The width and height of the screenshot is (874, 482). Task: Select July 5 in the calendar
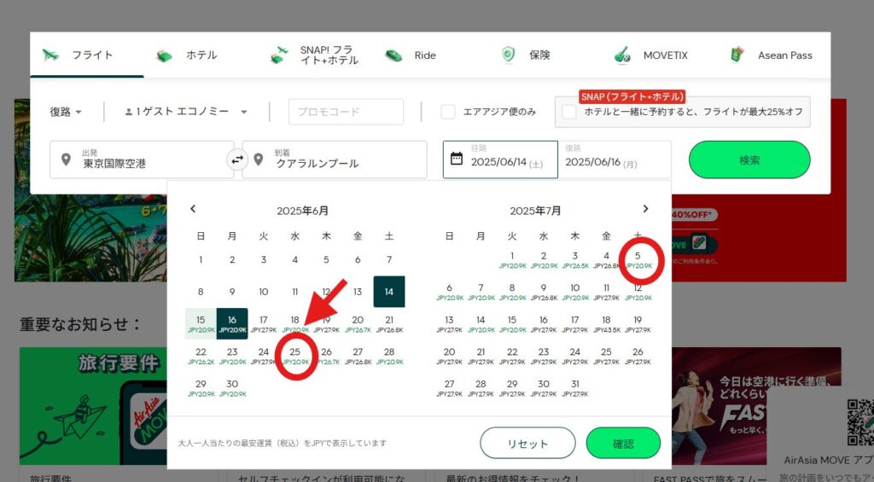coord(638,259)
